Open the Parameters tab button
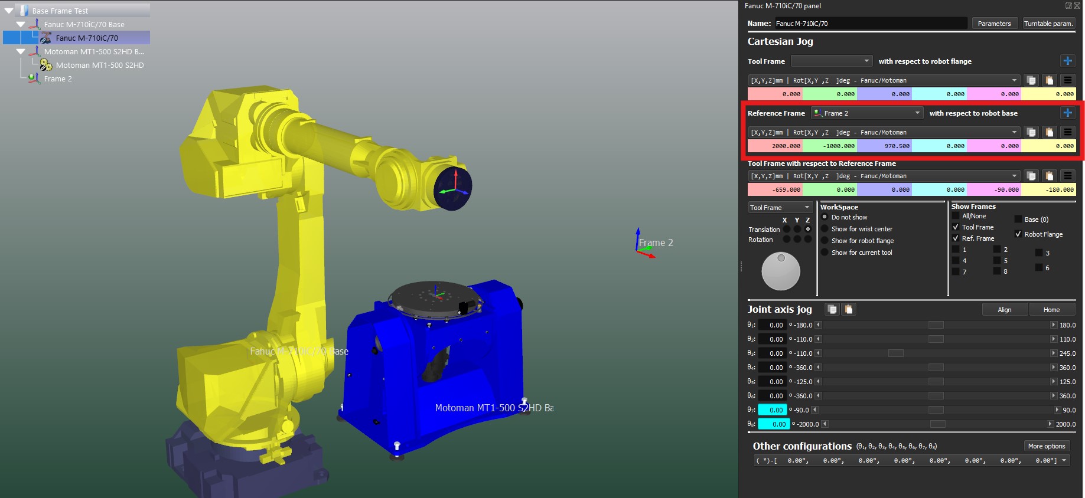The width and height of the screenshot is (1085, 498). pyautogui.click(x=994, y=24)
